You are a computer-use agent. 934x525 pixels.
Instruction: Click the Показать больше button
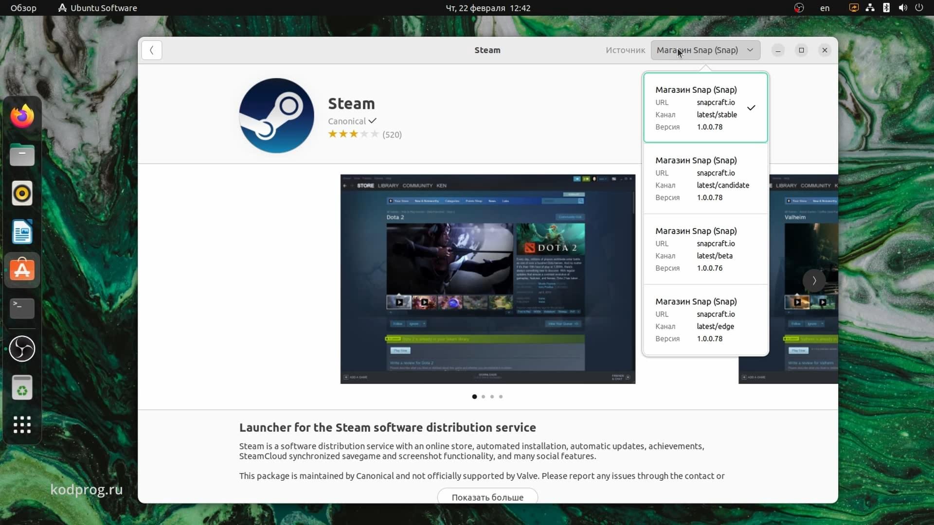tap(487, 496)
